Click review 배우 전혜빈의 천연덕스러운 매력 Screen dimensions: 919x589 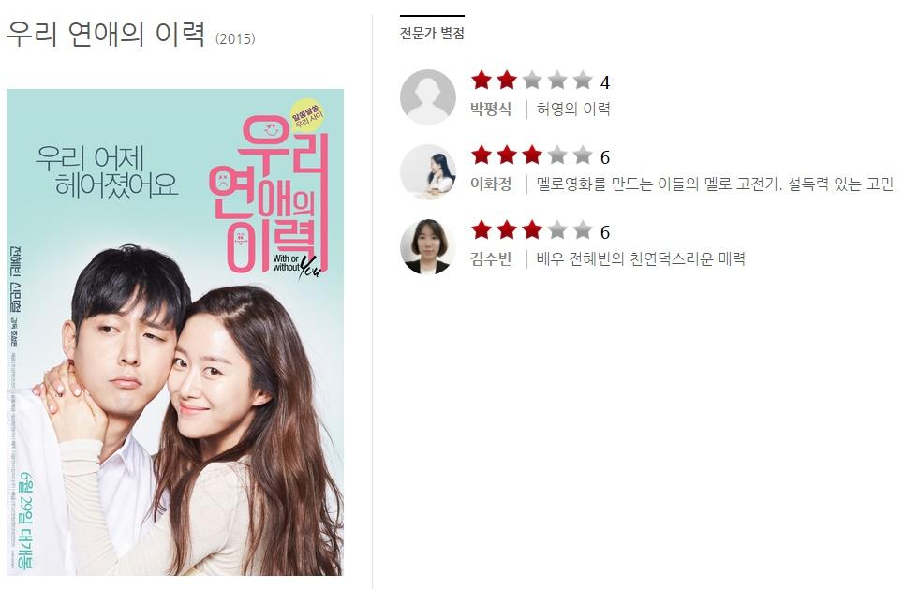coord(641,258)
